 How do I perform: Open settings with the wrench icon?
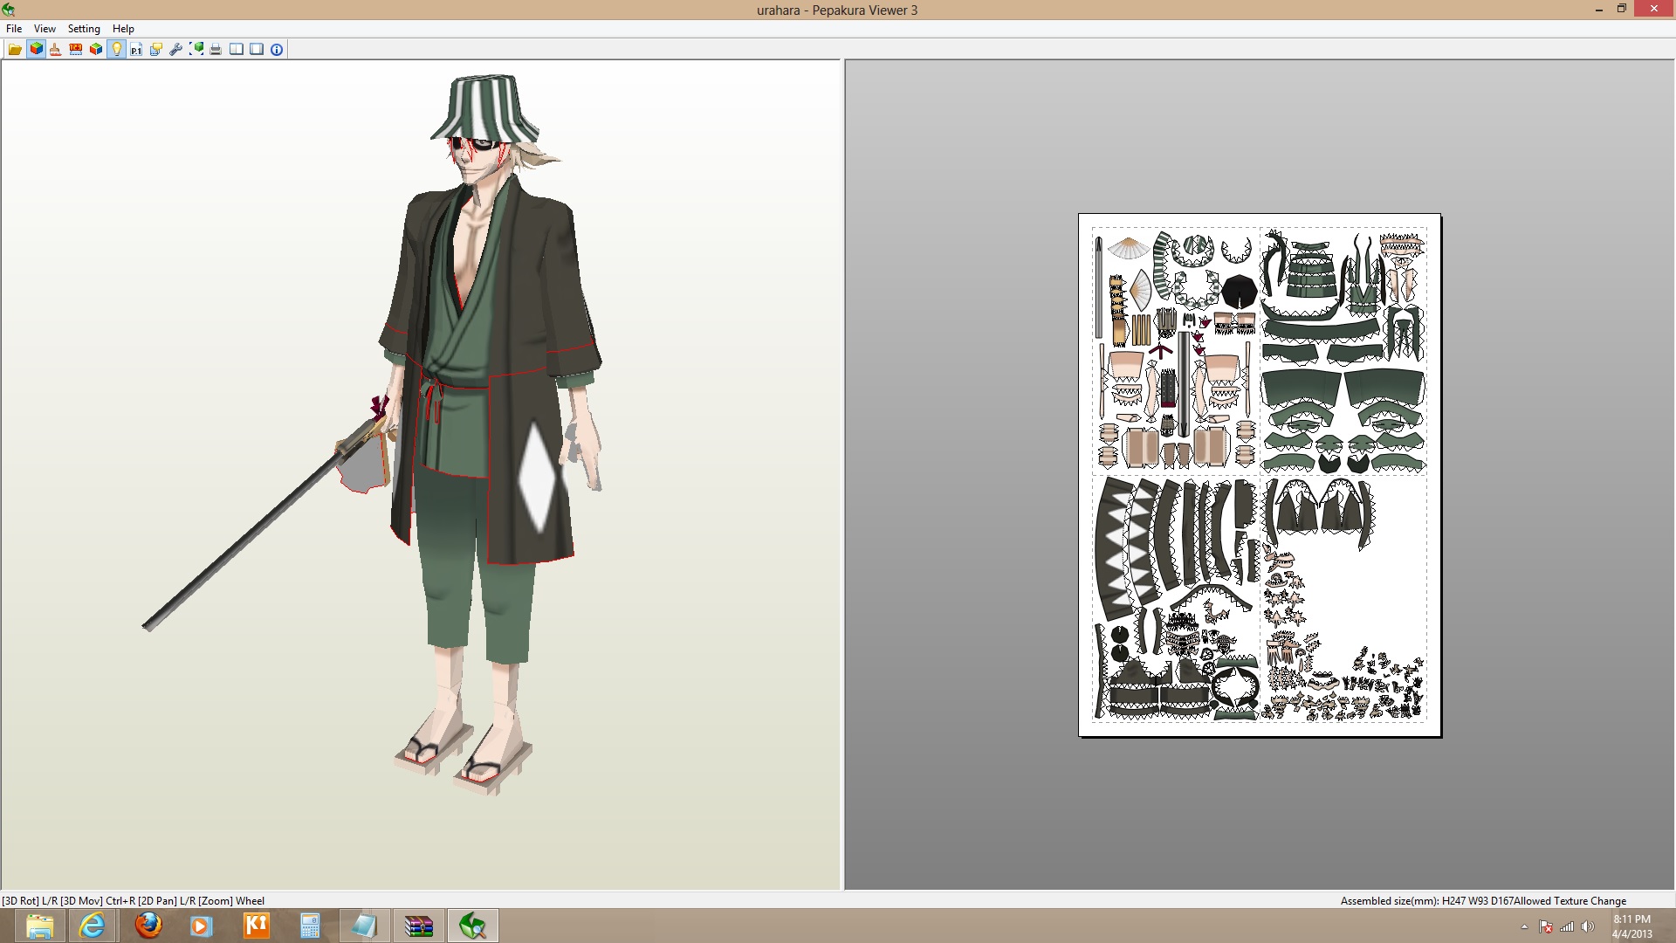tap(175, 49)
